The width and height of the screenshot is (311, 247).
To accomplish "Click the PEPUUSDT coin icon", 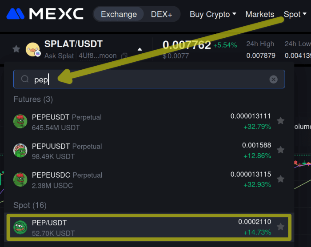I will [20, 151].
